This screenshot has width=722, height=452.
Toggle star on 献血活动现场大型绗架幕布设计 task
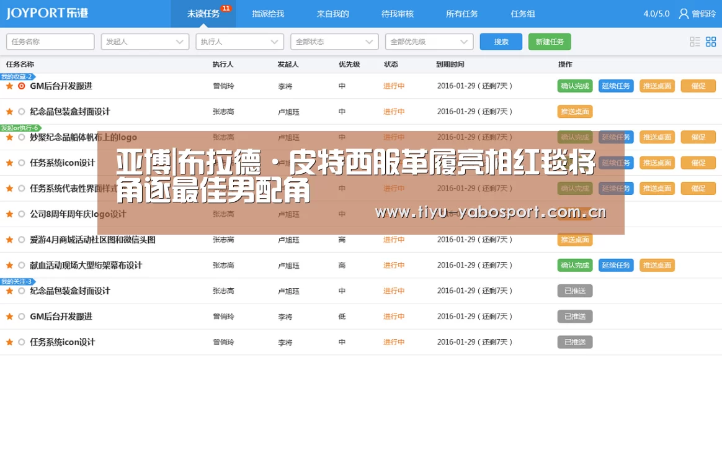[x=9, y=265]
